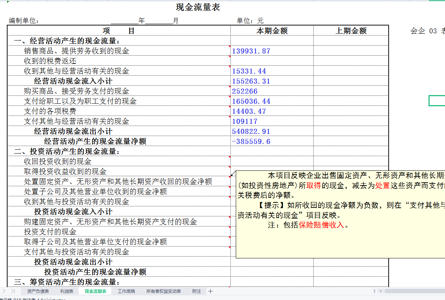The height and width of the screenshot is (300, 445).
Task: Select row 收到其他与投资活动有关的现金
Action: click(76, 202)
